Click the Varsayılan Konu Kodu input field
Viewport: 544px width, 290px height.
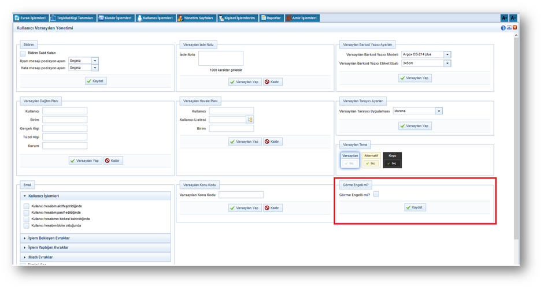click(240, 195)
